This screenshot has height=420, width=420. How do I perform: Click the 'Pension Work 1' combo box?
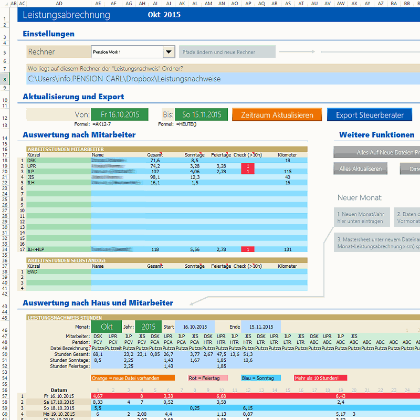127,52
